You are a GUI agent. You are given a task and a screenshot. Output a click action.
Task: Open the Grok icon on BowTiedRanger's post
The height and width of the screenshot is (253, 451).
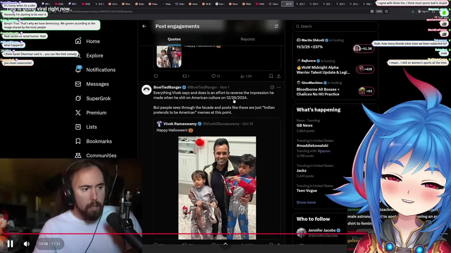(272, 87)
